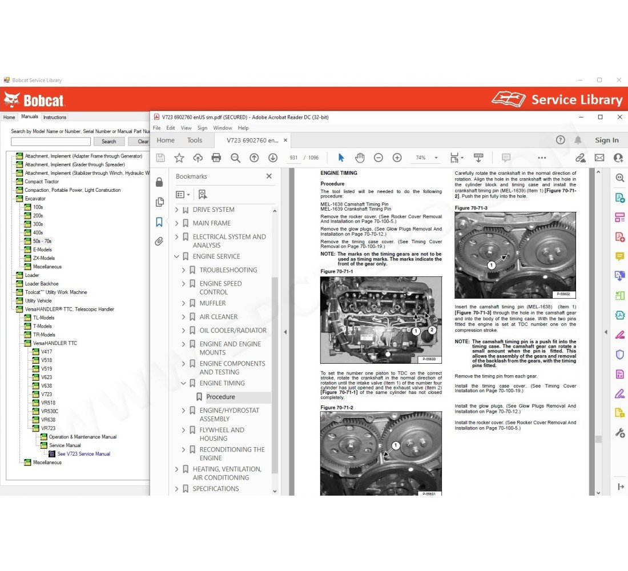628x571 pixels.
Task: Open the zoom percentage dropdown
Action: [436, 158]
